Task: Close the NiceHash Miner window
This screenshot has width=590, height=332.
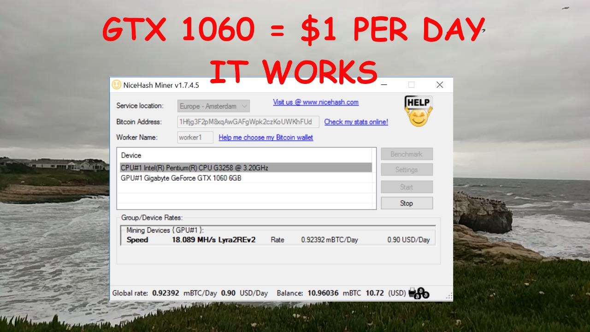Action: [x=440, y=85]
